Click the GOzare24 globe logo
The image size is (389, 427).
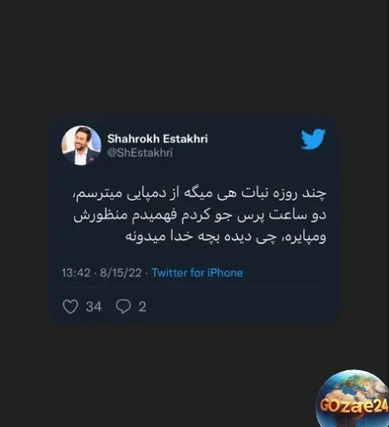click(352, 399)
